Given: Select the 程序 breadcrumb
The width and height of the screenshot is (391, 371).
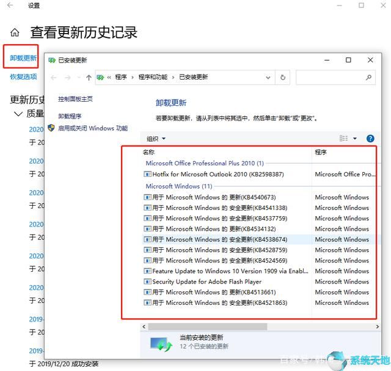Looking at the screenshot, I should click(121, 77).
